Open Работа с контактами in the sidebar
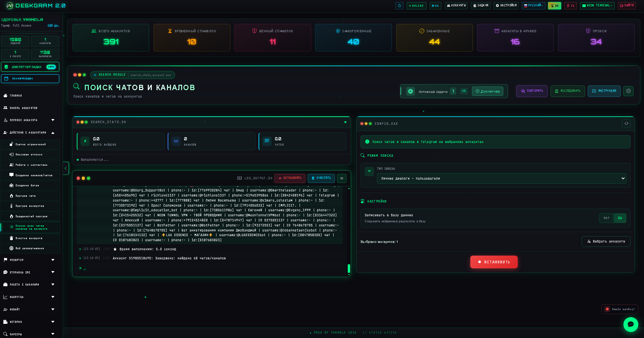 (30, 165)
